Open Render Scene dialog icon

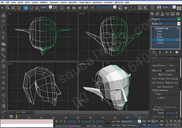click(159, 8)
